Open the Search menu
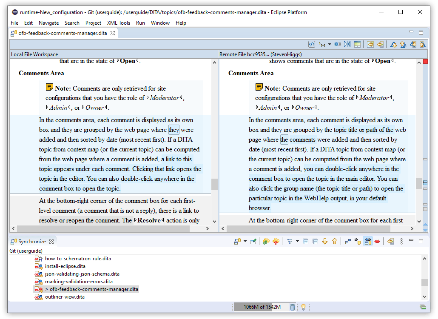This screenshot has width=438, height=319. coord(72,23)
